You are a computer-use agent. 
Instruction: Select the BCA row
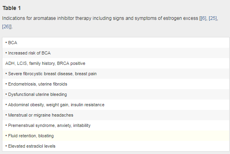pyautogui.click(x=116, y=43)
